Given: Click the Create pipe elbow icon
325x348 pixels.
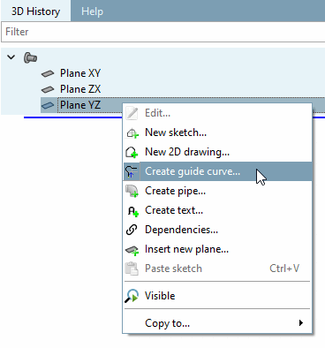Looking at the screenshot, I should (x=132, y=191).
